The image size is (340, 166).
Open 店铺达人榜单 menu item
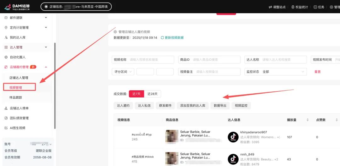19,108
